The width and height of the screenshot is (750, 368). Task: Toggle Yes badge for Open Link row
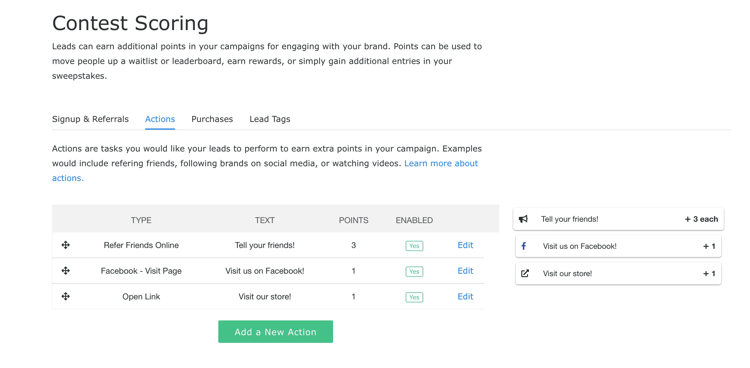(x=414, y=297)
